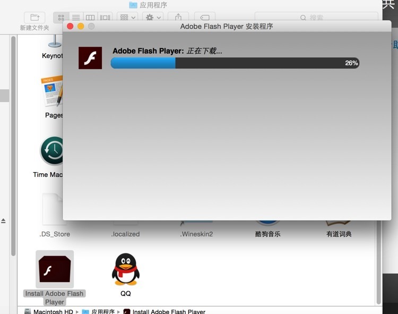Click the download progress bar at 26%
This screenshot has height=314, width=398.
point(235,63)
